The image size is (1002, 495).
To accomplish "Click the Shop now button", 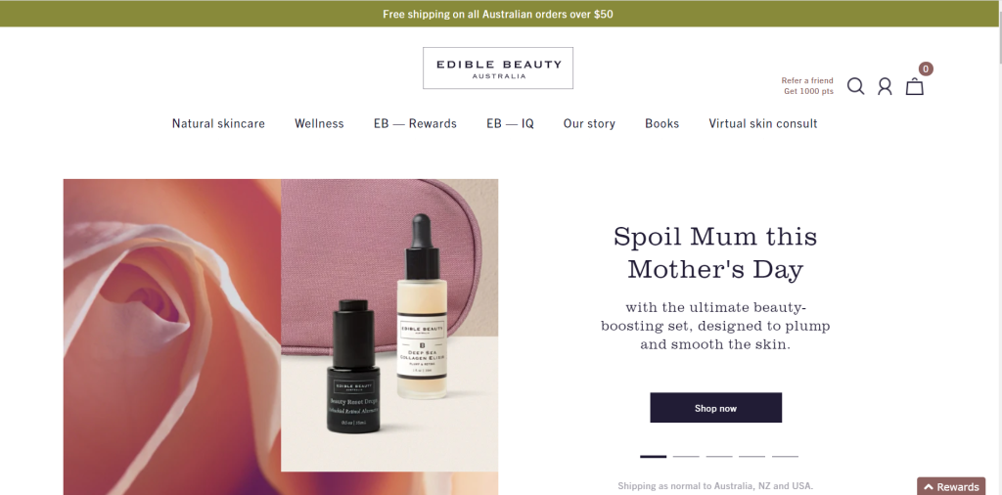I will point(715,408).
